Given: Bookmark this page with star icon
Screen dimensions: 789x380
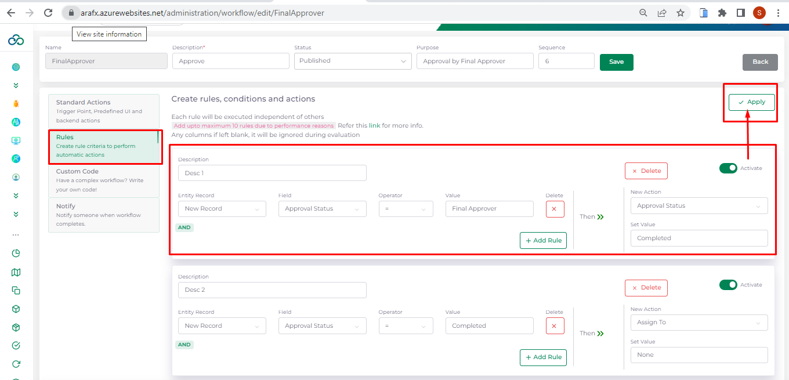Looking at the screenshot, I should pos(681,13).
